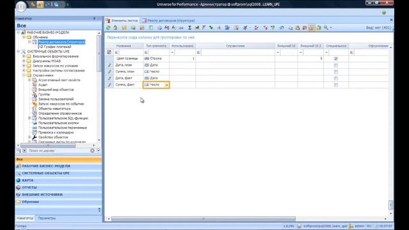This screenshot has width=409, height=230.
Task: Toggle Специальное checkbox for Дата, факт
Action: [336, 78]
